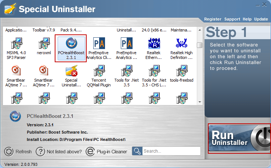Select PCHealthBoost 2.3.1 in the list
The height and width of the screenshot is (168, 271).
pos(71,48)
